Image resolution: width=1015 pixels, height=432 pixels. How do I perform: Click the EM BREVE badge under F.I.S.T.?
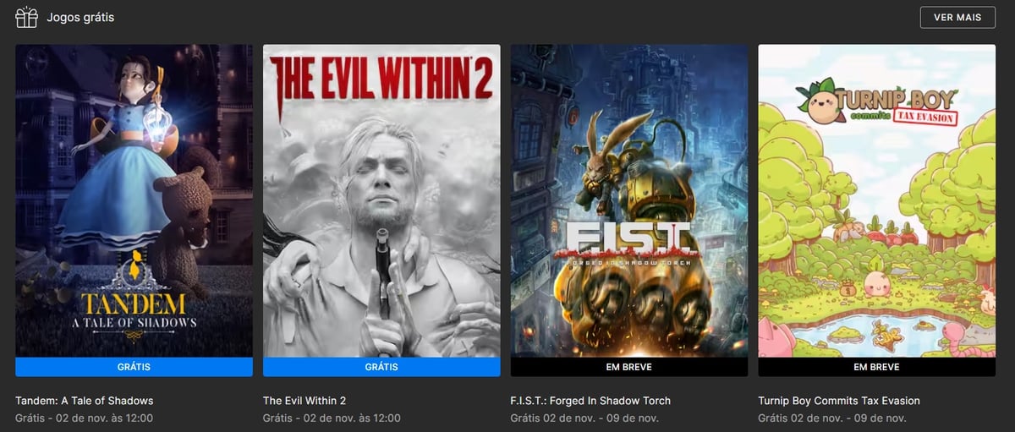pyautogui.click(x=629, y=367)
